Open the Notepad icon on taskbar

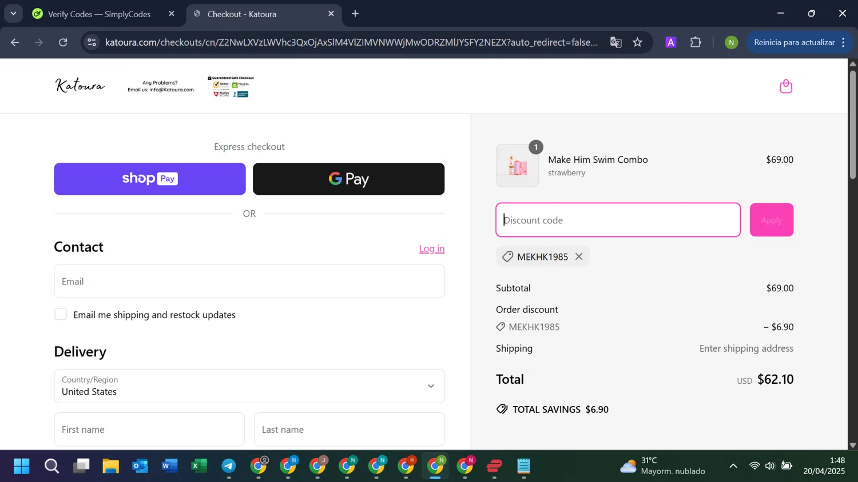point(524,467)
